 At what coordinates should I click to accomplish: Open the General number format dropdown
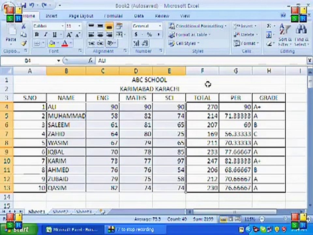(x=160, y=26)
